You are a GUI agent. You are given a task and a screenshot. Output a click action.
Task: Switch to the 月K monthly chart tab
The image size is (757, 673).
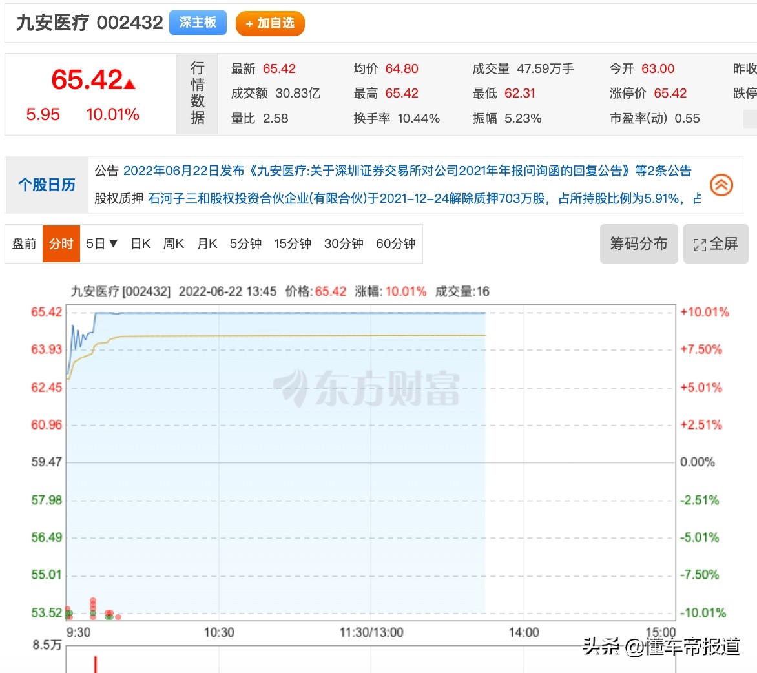[207, 243]
